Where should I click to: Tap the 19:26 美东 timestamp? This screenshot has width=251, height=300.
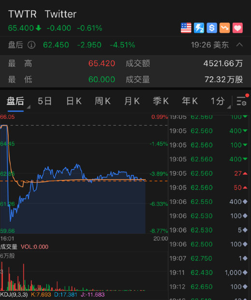tap(210, 45)
